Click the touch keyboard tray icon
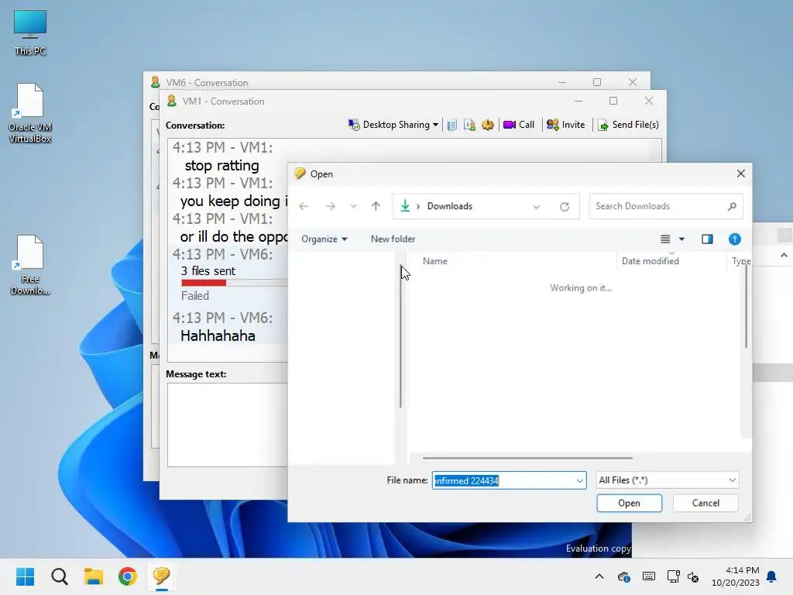Viewport: 793px width, 595px height. coord(649,576)
